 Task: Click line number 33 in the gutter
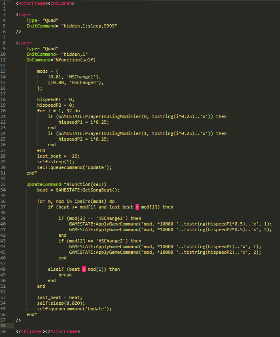[x=3, y=184]
